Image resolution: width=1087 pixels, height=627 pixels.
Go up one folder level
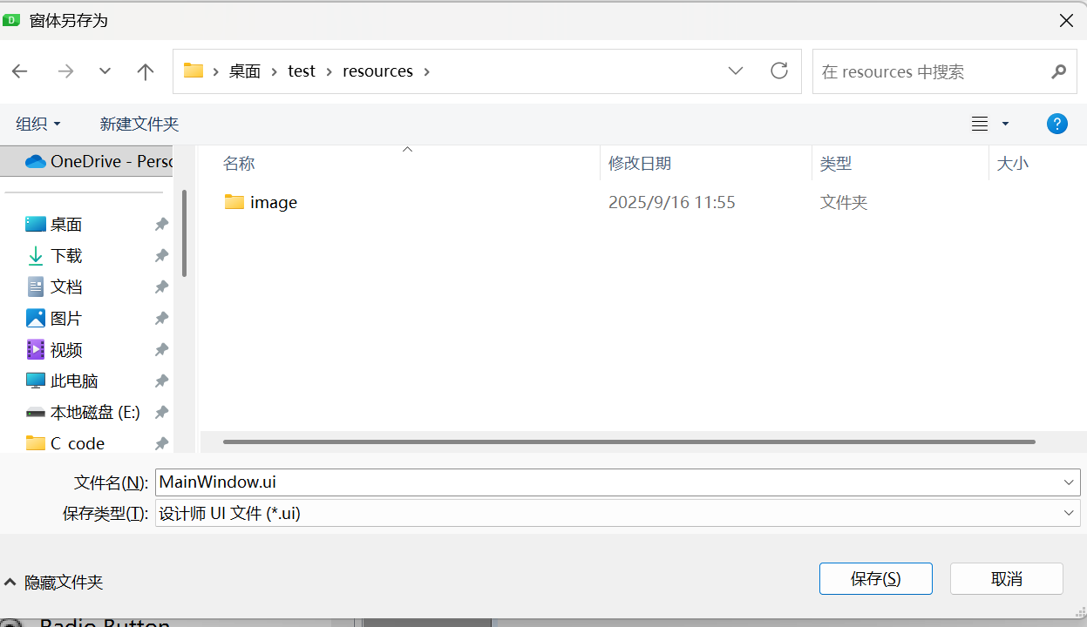pyautogui.click(x=146, y=71)
